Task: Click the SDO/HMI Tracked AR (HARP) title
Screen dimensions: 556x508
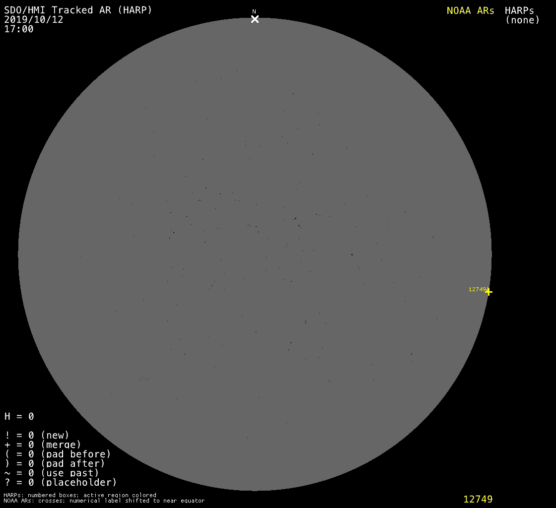Action: click(x=78, y=10)
